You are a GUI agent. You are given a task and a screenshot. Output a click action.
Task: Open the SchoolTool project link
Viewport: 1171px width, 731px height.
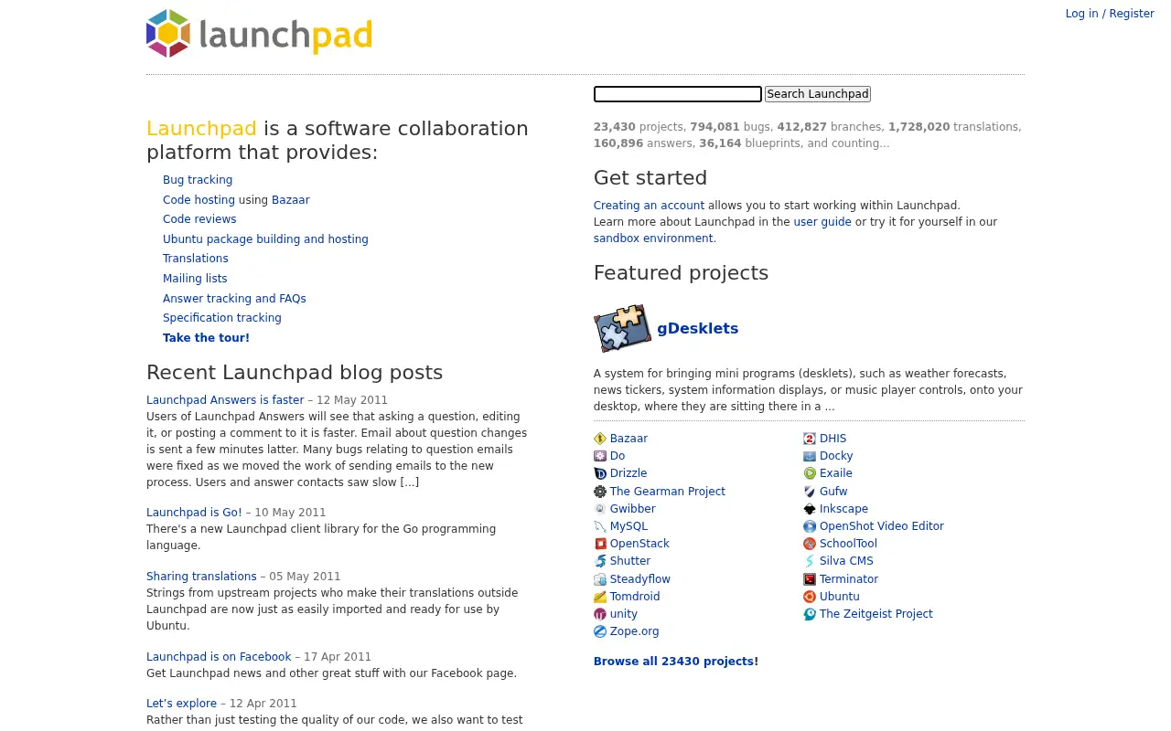[x=848, y=544]
